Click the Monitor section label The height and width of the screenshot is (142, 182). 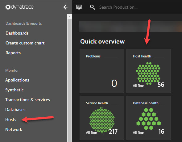click(x=12, y=70)
